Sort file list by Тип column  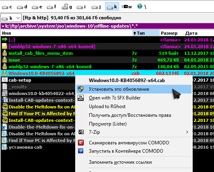[x=146, y=33]
